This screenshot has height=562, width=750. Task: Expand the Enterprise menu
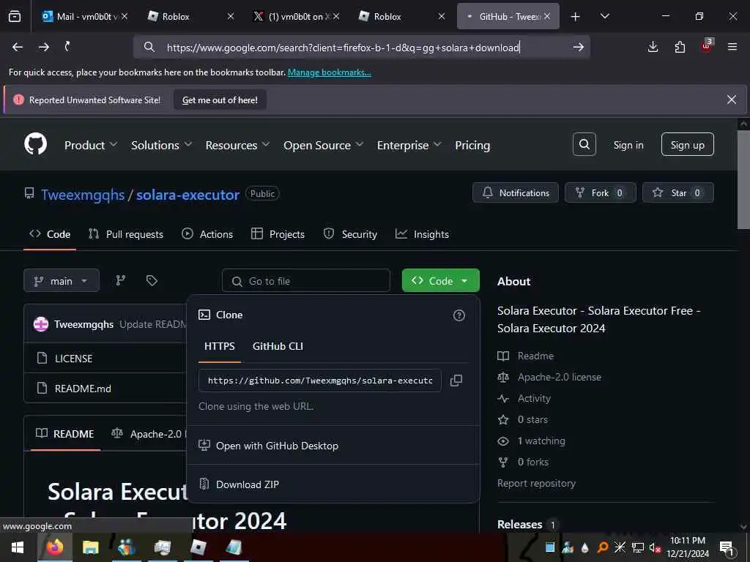coord(409,146)
